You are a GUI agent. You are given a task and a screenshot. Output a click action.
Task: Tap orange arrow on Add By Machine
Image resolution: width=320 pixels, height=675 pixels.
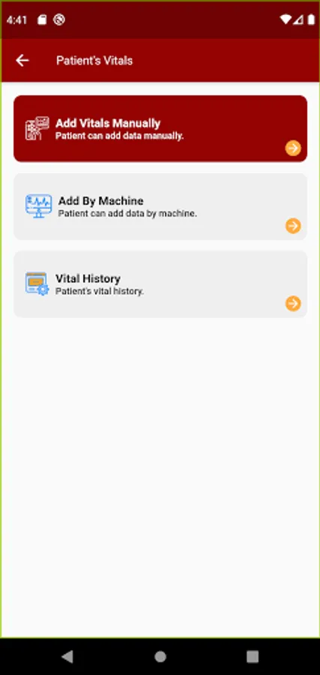pyautogui.click(x=293, y=226)
